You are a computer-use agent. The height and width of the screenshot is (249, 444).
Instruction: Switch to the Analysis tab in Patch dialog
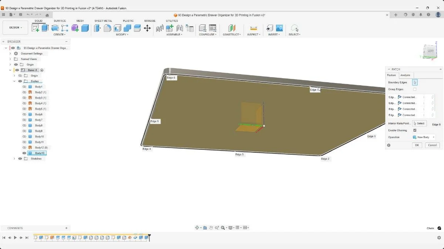pos(405,75)
